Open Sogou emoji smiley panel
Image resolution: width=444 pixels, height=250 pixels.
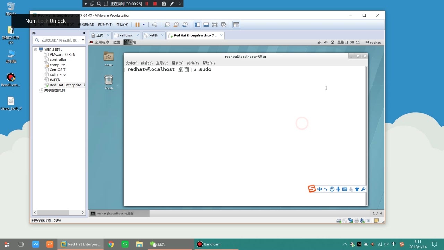pyautogui.click(x=332, y=189)
